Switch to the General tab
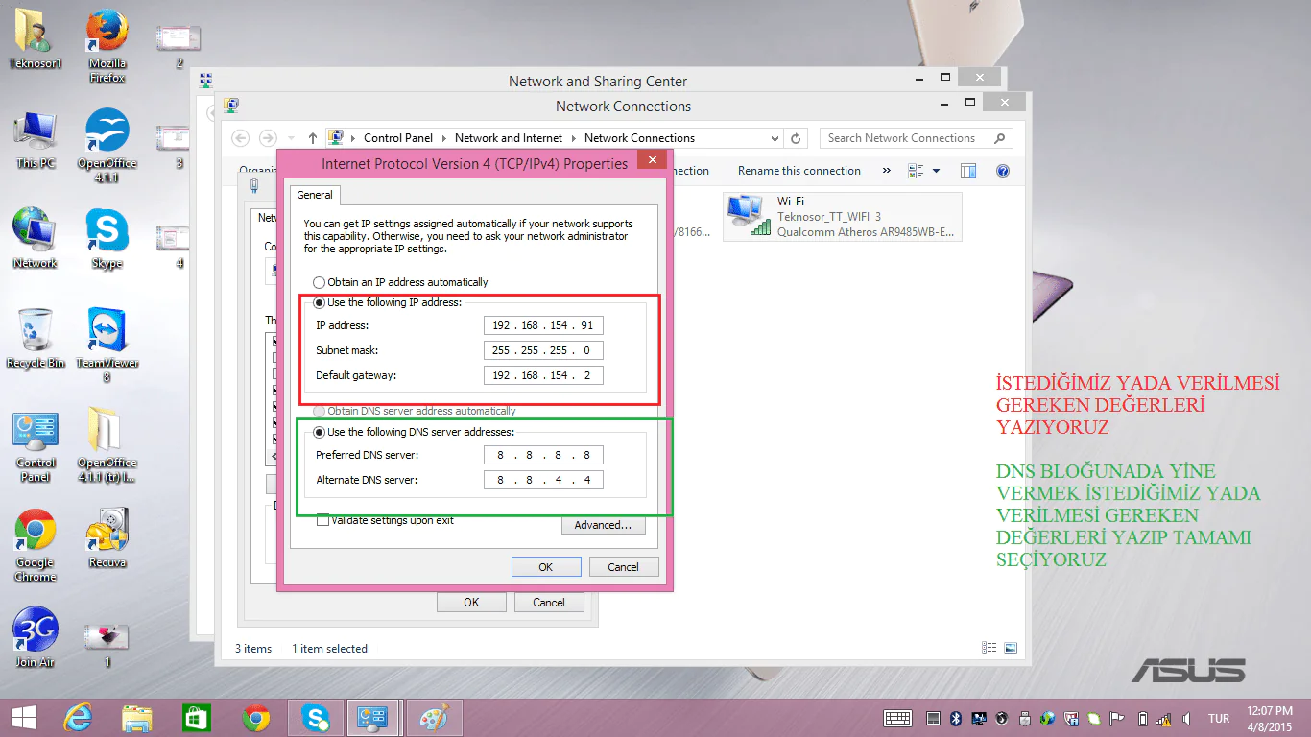 (315, 194)
